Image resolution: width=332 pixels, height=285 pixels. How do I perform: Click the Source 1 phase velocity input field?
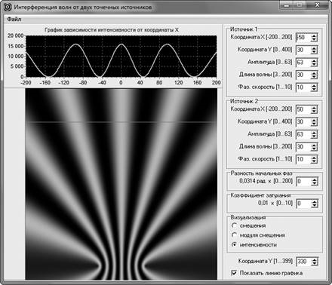(x=303, y=87)
